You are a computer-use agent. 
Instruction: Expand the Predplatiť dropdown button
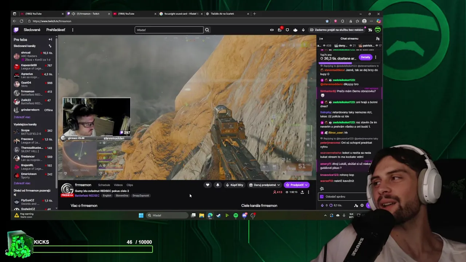coord(297,185)
